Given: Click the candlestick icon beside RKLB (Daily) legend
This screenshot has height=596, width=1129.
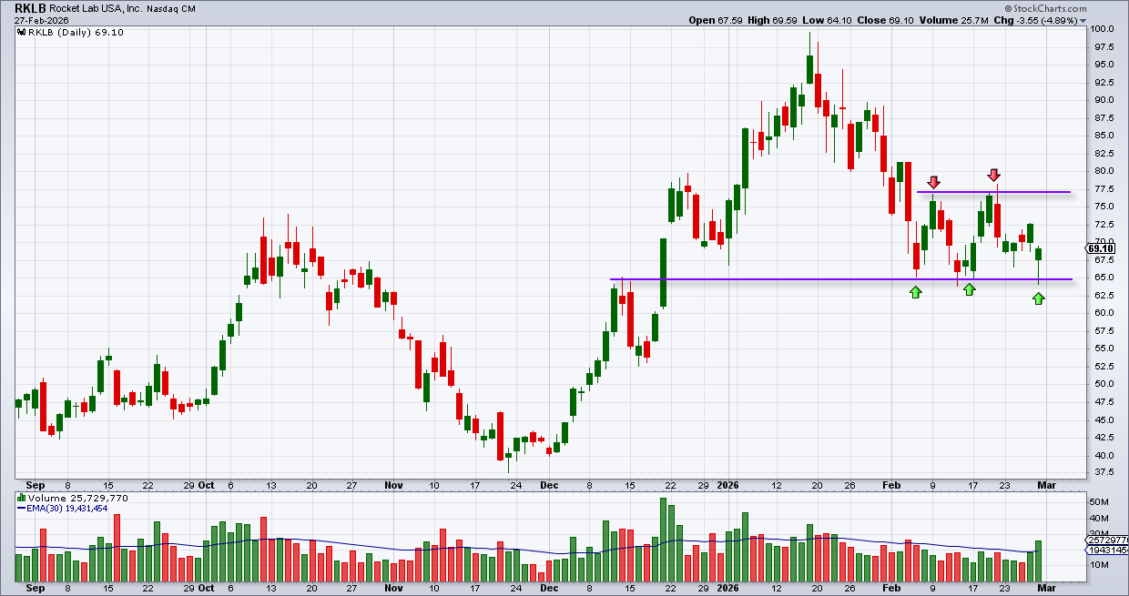Looking at the screenshot, I should pyautogui.click(x=20, y=32).
